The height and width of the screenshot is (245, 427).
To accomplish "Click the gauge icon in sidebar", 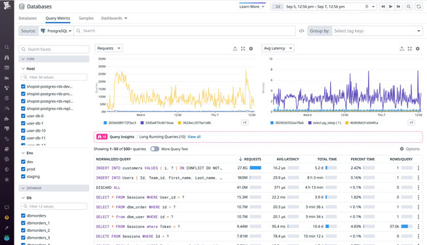I will click(7, 109).
